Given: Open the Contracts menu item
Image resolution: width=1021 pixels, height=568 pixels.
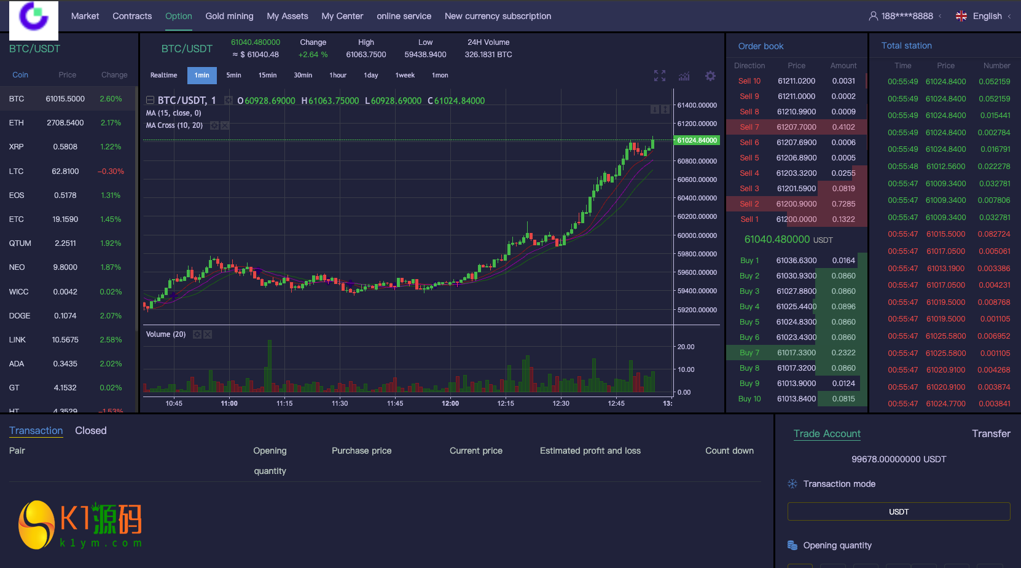Looking at the screenshot, I should tap(132, 16).
